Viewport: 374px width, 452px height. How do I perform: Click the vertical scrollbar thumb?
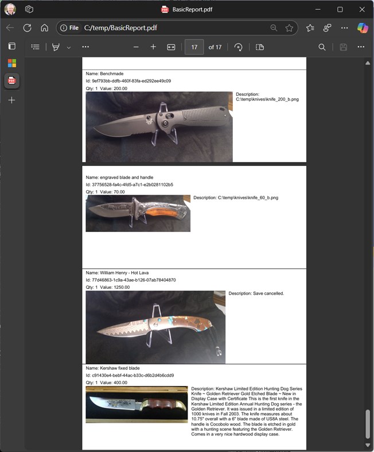pos(368,424)
